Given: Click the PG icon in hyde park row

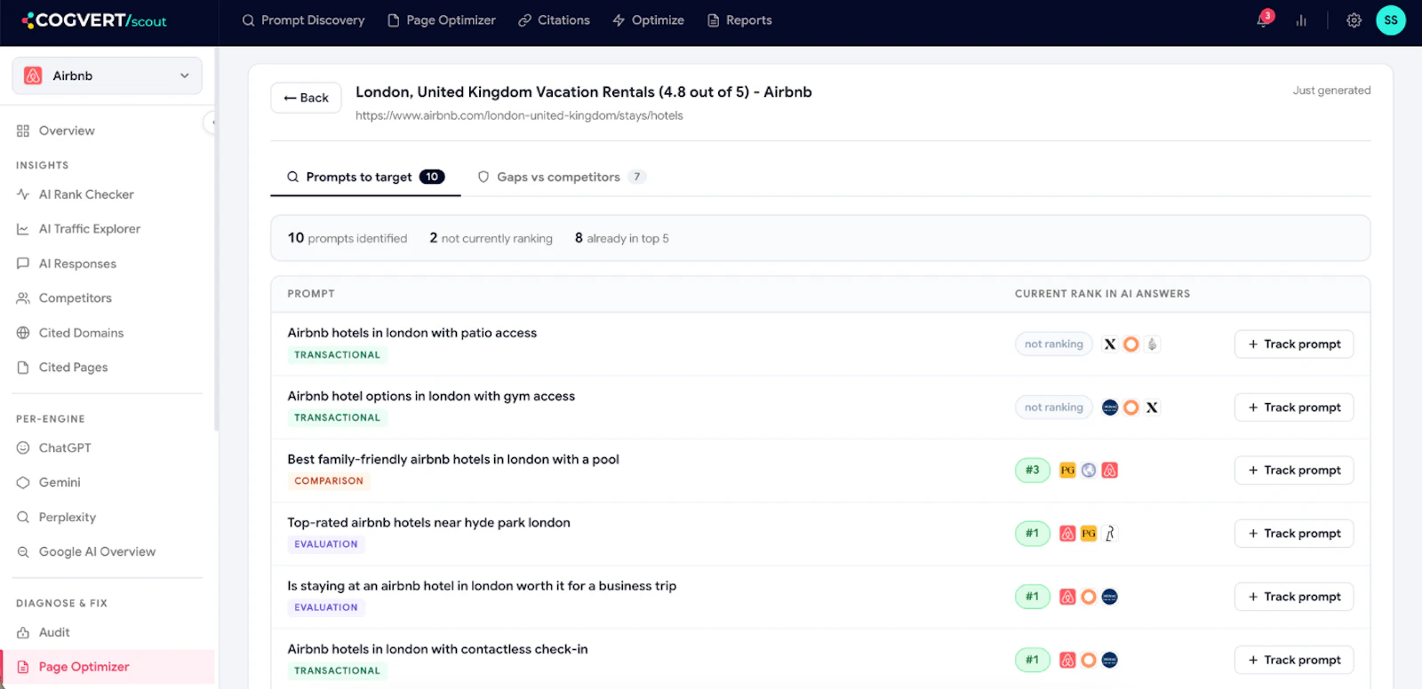Looking at the screenshot, I should pos(1089,534).
